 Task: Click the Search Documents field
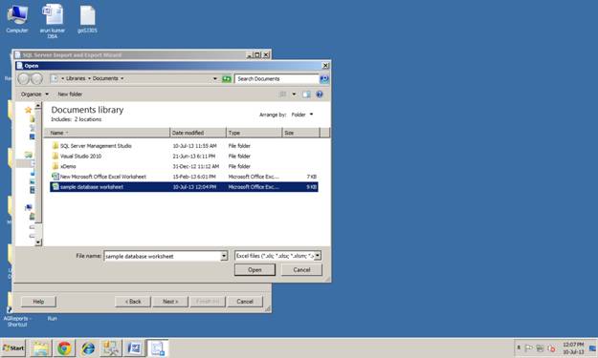tap(277, 78)
